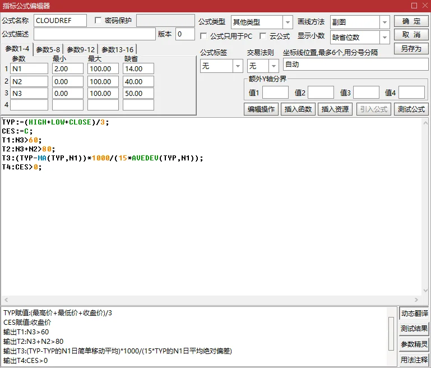Click the 引入公式 button
Viewport: 431px width, 368px height.
coord(374,109)
